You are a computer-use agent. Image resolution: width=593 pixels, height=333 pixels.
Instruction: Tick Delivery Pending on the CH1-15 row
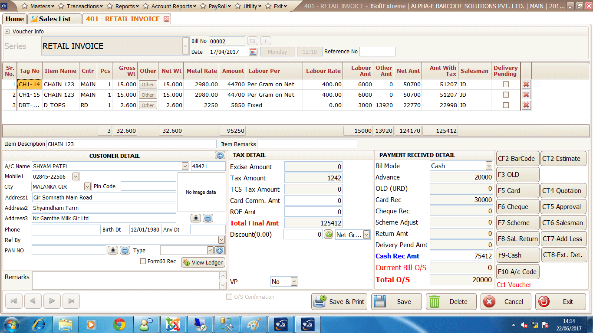[505, 95]
